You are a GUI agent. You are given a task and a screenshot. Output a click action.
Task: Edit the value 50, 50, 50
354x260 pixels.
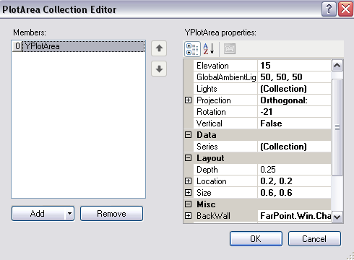pyautogui.click(x=295, y=77)
